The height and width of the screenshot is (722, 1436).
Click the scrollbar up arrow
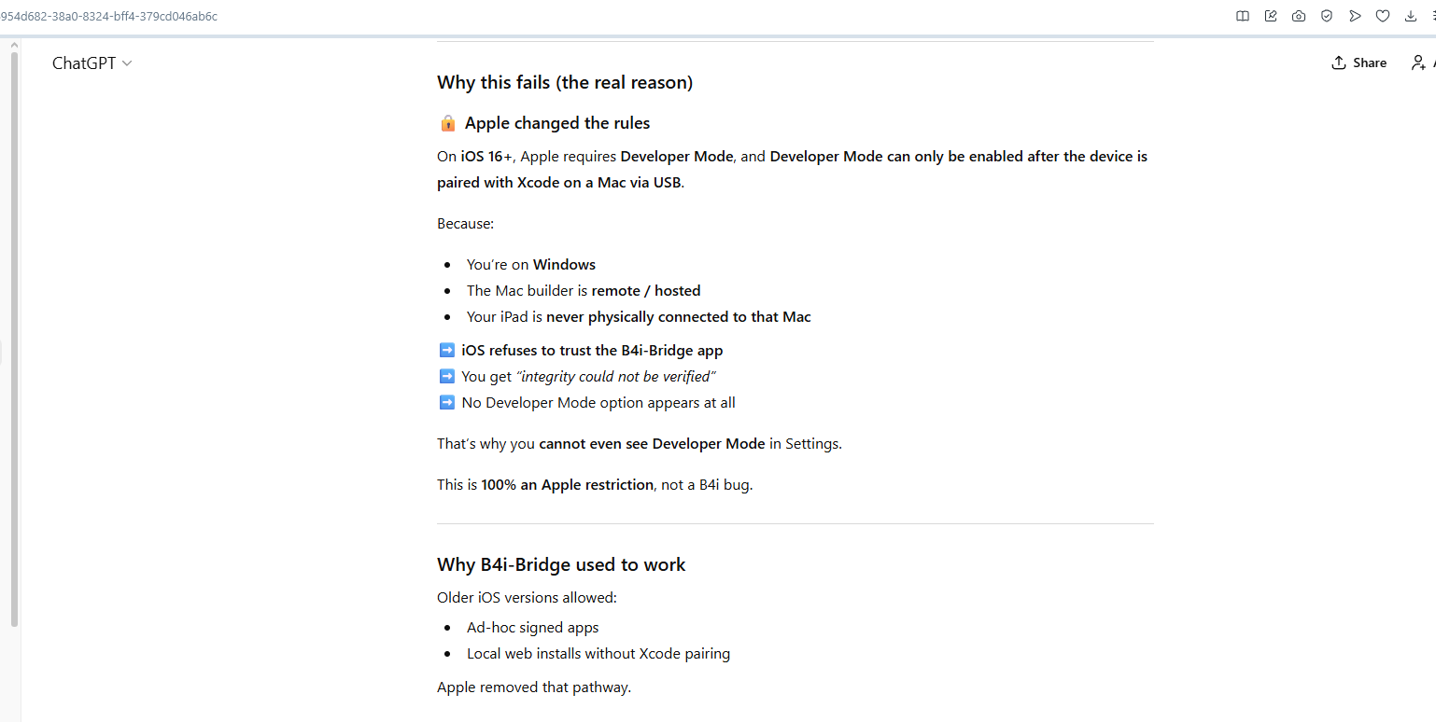(14, 43)
